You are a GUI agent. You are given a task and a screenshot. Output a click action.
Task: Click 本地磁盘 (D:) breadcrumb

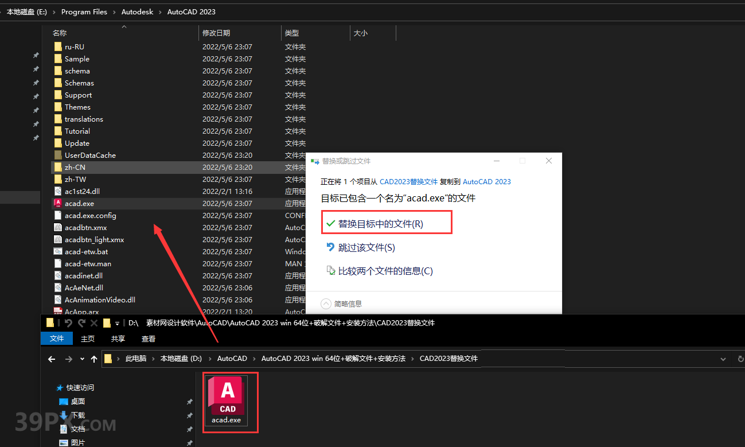181,358
